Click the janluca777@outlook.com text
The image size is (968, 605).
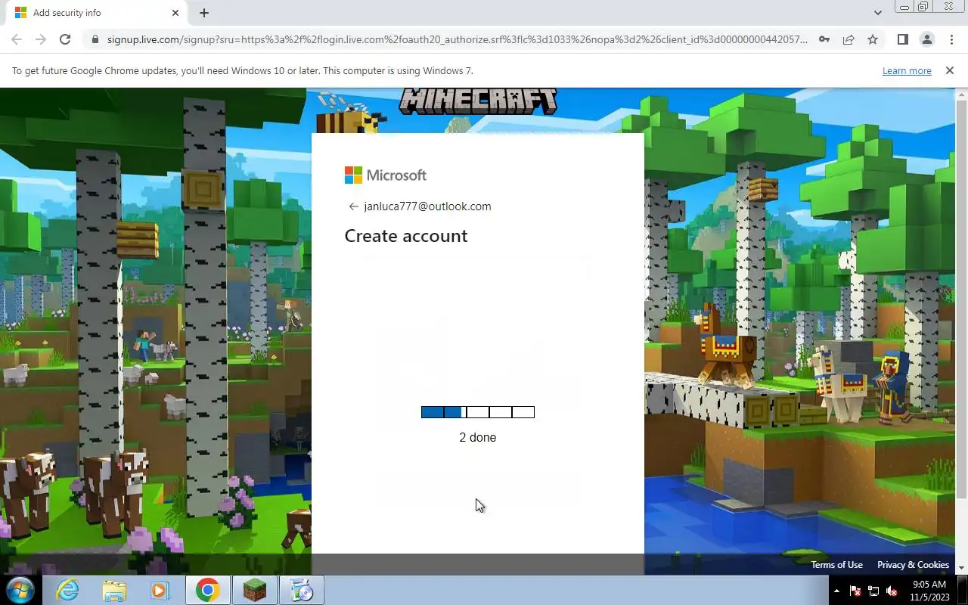[x=427, y=206]
